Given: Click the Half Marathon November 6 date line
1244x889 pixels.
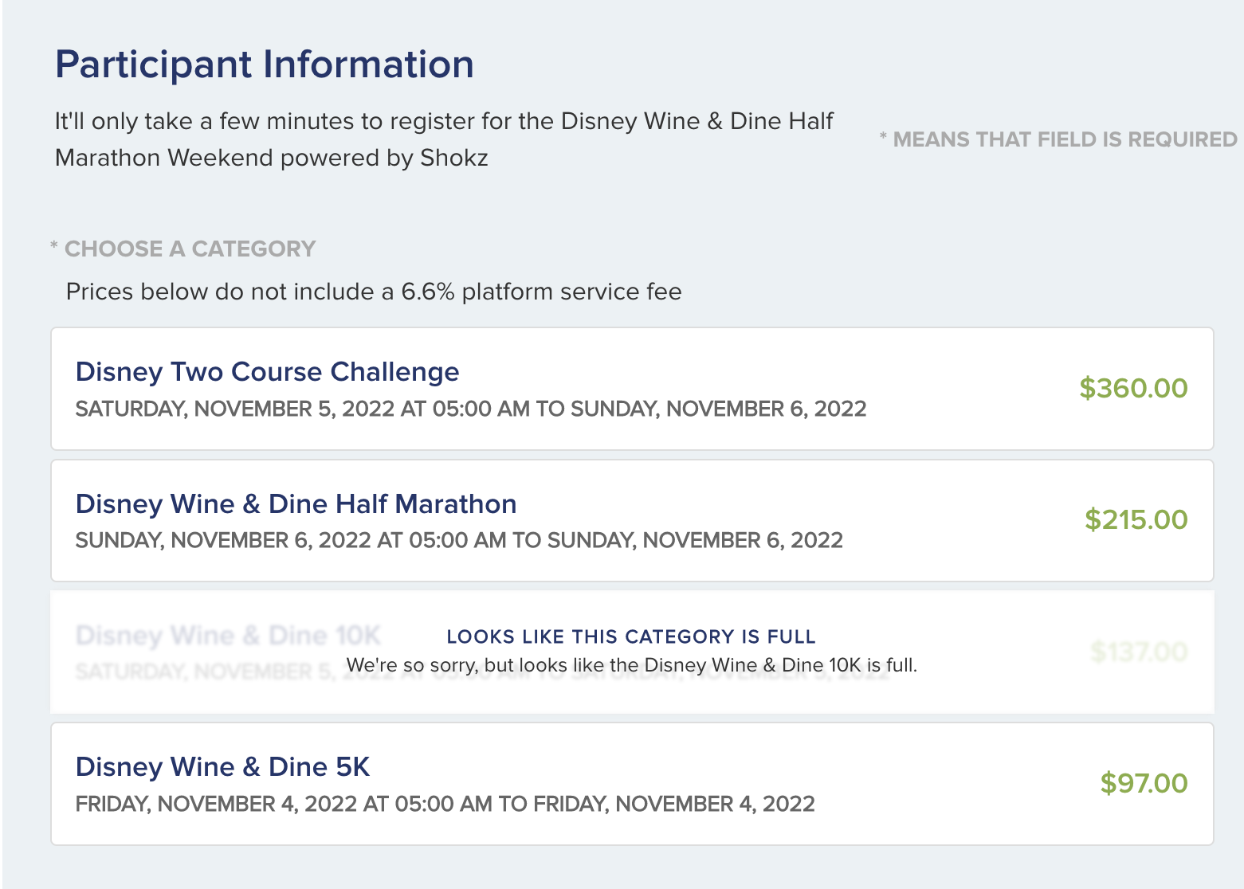Looking at the screenshot, I should tap(458, 540).
